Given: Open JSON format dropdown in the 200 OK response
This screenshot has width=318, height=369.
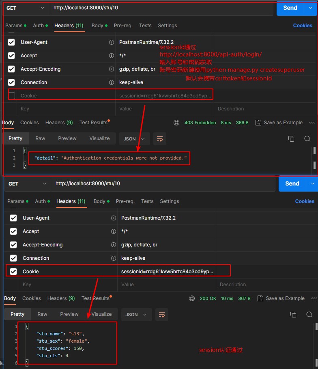Looking at the screenshot, I should pos(137,315).
